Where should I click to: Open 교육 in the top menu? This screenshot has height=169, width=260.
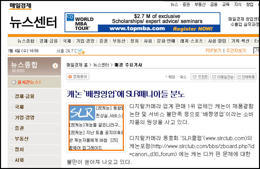tap(226, 4)
